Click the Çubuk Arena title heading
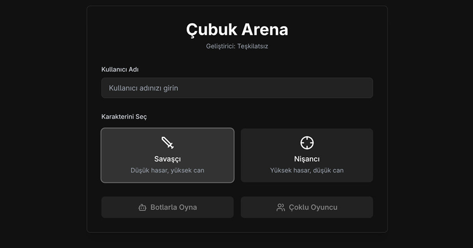 (237, 30)
